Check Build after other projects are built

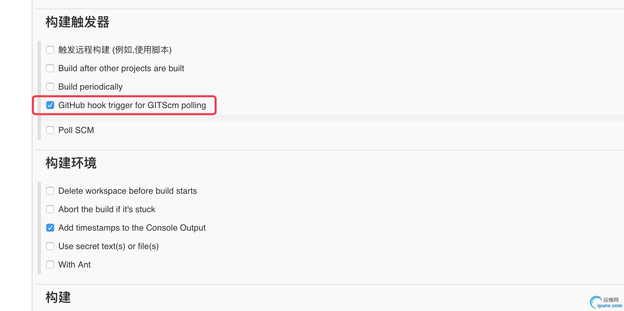[x=50, y=68]
